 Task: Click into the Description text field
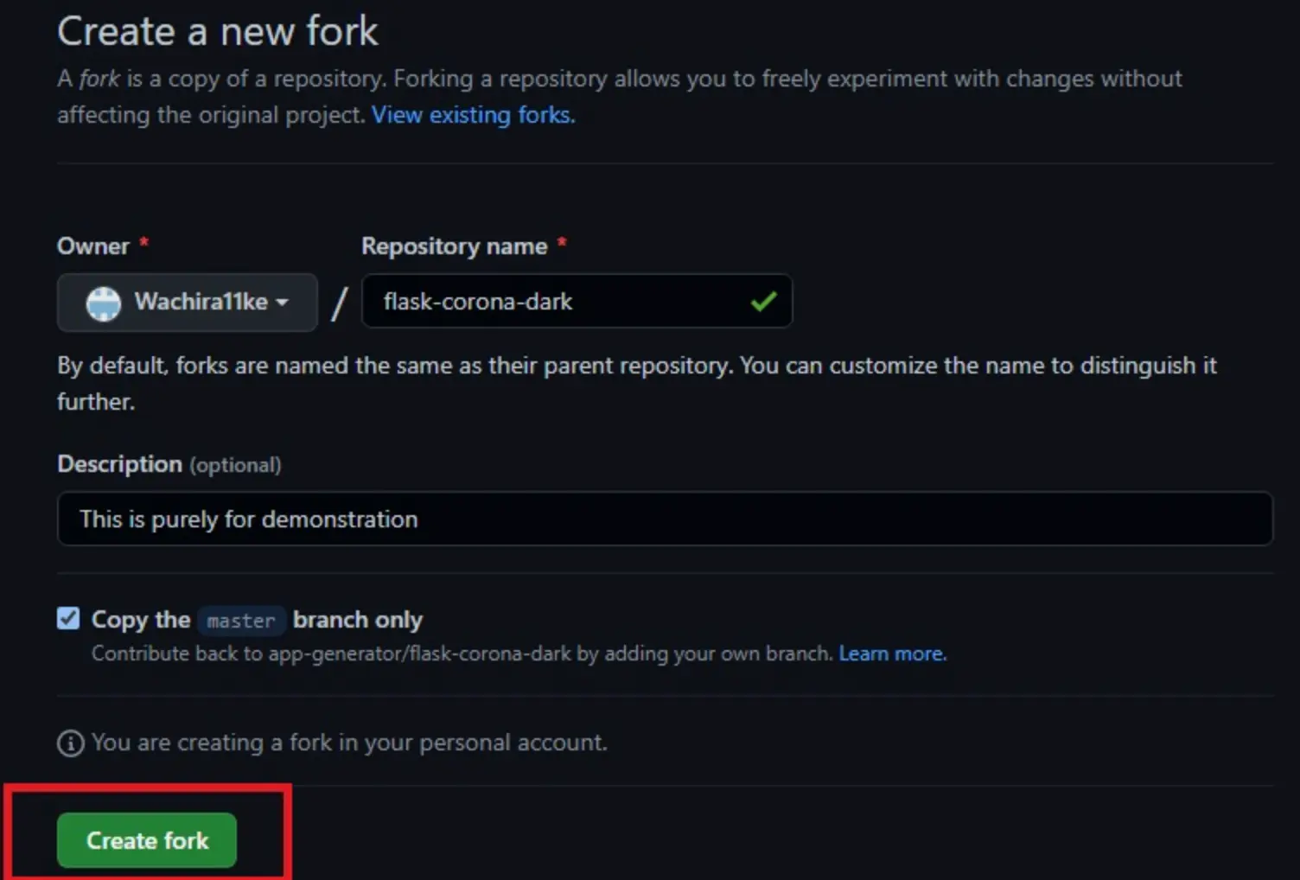[664, 519]
